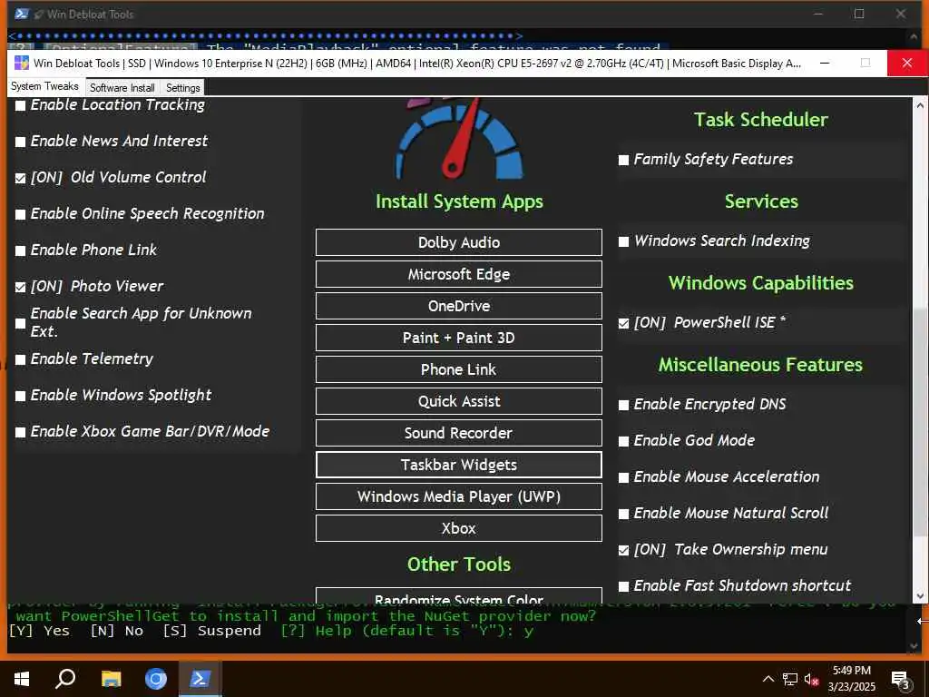Click the Xbox button
929x697 pixels.
[458, 528]
